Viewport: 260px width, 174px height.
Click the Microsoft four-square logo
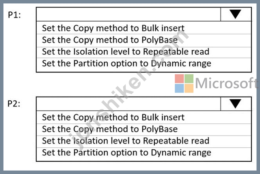[x=184, y=84]
